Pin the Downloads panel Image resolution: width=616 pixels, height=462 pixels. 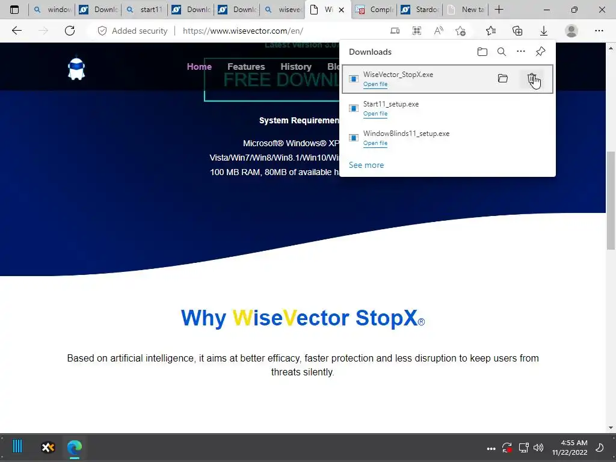(541, 52)
